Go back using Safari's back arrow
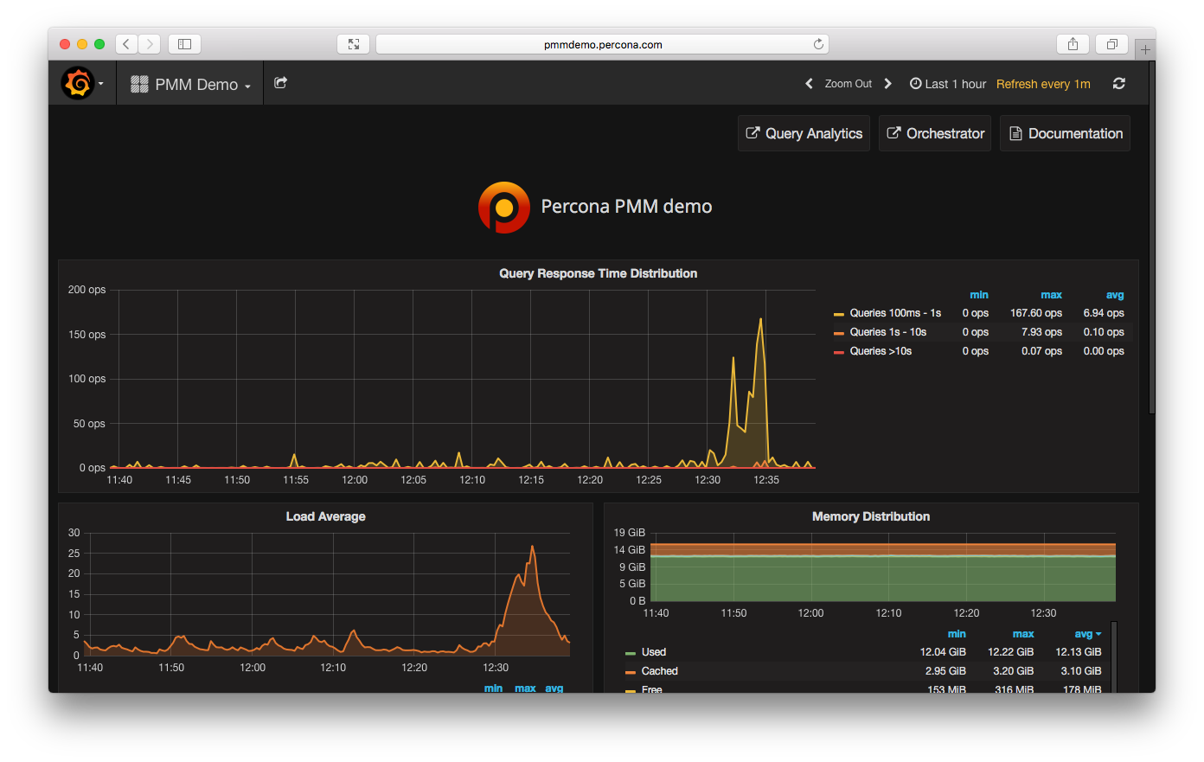This screenshot has width=1204, height=762. (x=126, y=44)
